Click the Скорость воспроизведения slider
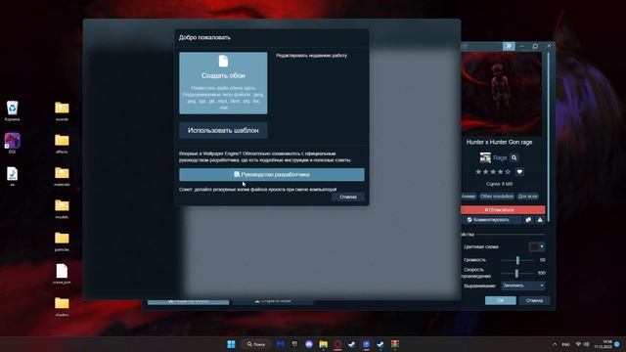 517,273
